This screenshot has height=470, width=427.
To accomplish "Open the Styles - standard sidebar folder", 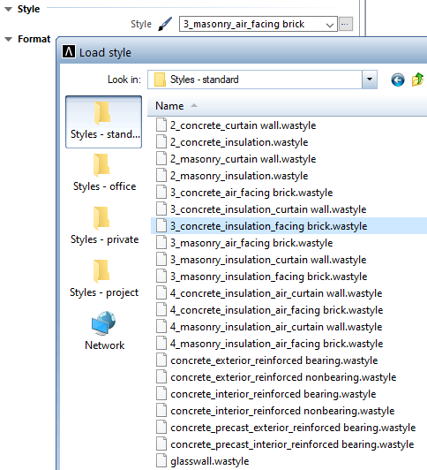I will (103, 122).
